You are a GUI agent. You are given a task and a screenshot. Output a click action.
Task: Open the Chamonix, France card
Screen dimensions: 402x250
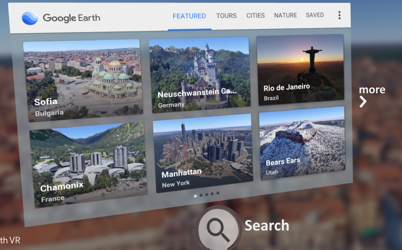coord(88,164)
